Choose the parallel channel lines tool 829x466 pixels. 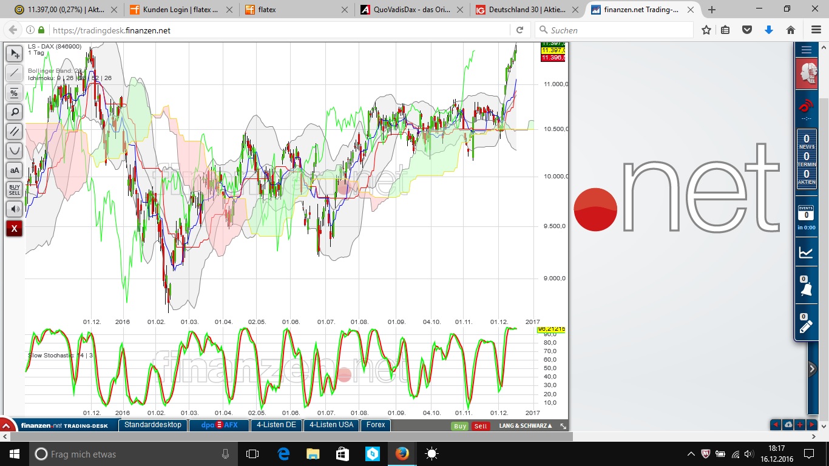[14, 131]
